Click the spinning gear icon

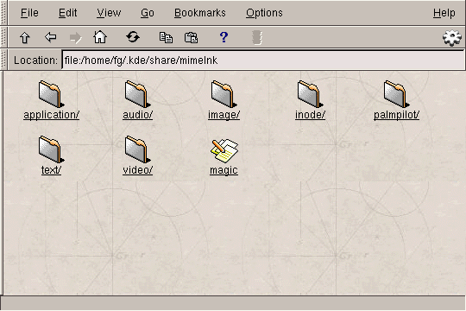(x=452, y=38)
